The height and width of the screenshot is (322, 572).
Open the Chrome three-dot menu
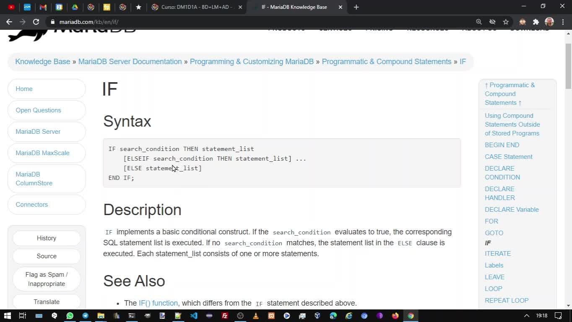(562, 22)
